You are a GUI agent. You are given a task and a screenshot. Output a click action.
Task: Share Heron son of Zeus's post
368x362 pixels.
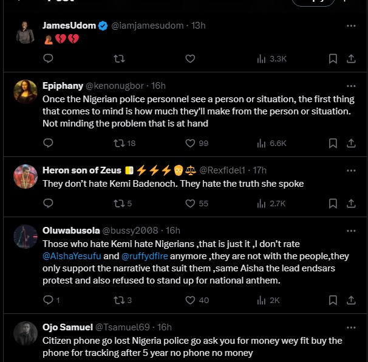(x=351, y=203)
